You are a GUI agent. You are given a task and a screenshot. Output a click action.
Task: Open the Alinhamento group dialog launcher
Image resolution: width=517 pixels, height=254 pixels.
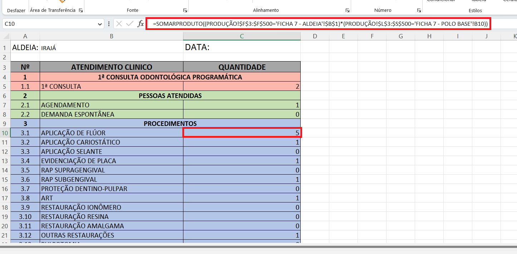(x=348, y=11)
